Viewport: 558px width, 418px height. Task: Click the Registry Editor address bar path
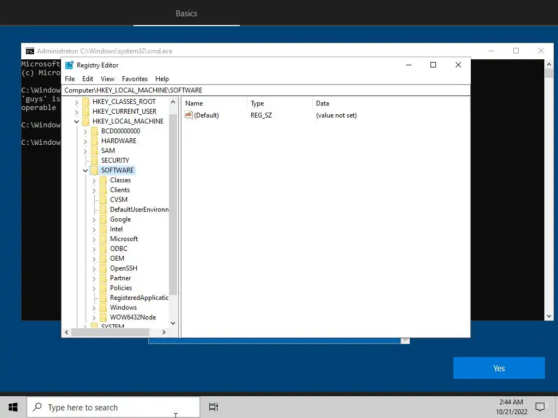265,90
